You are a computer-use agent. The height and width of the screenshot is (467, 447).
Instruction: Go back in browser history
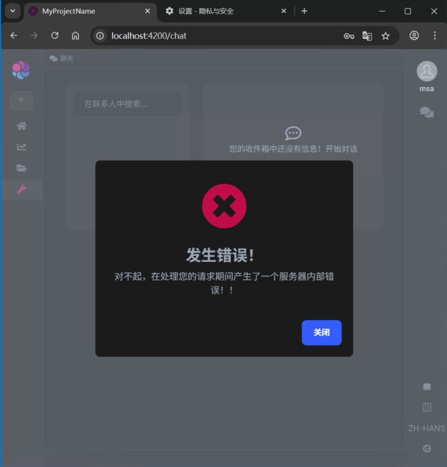14,36
